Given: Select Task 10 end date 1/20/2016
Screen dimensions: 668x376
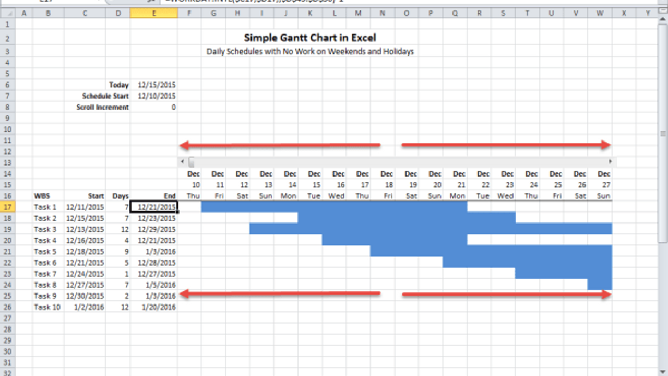Looking at the screenshot, I should [x=154, y=307].
